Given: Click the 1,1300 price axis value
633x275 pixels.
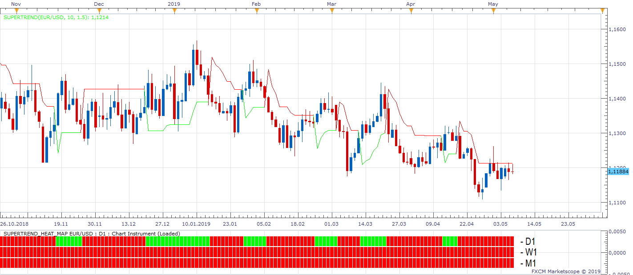Looking at the screenshot, I should [617, 133].
